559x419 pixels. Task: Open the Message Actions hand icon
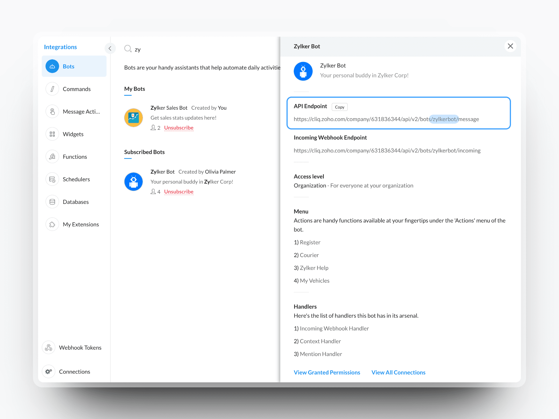pyautogui.click(x=52, y=112)
